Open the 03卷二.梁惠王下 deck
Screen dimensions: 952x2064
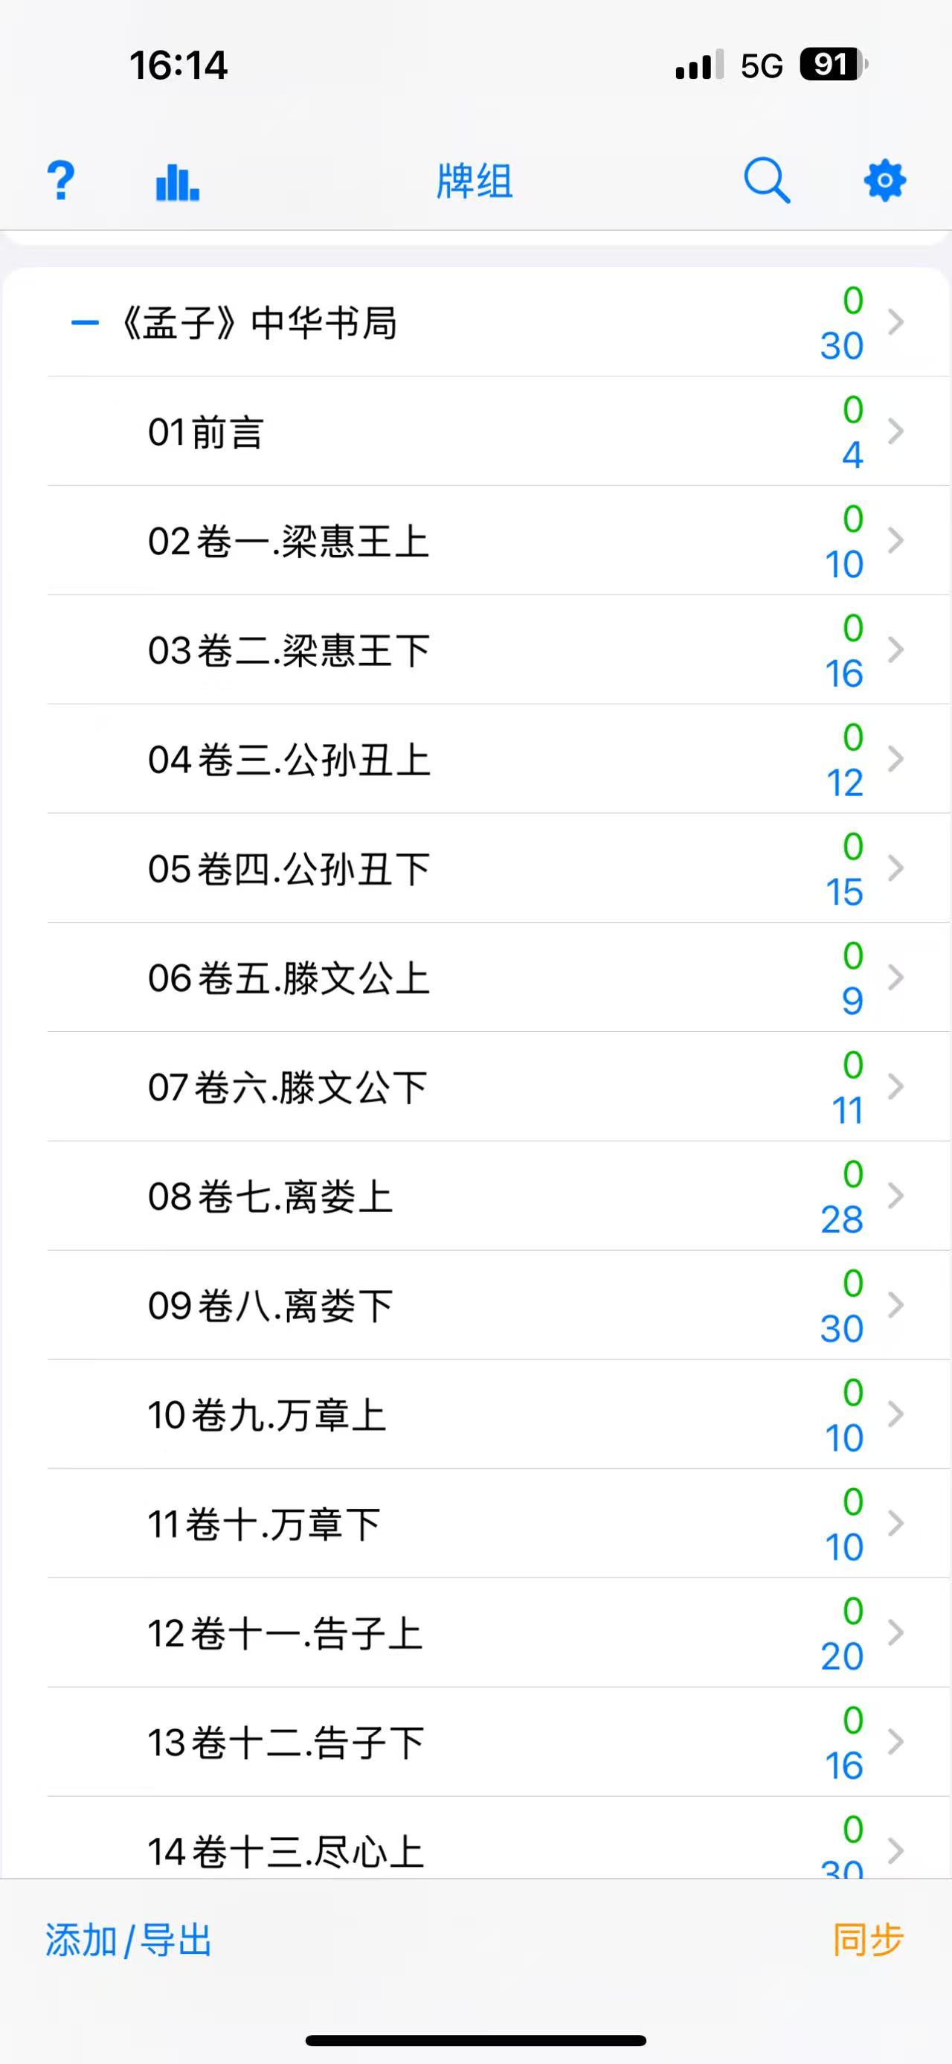(x=289, y=650)
